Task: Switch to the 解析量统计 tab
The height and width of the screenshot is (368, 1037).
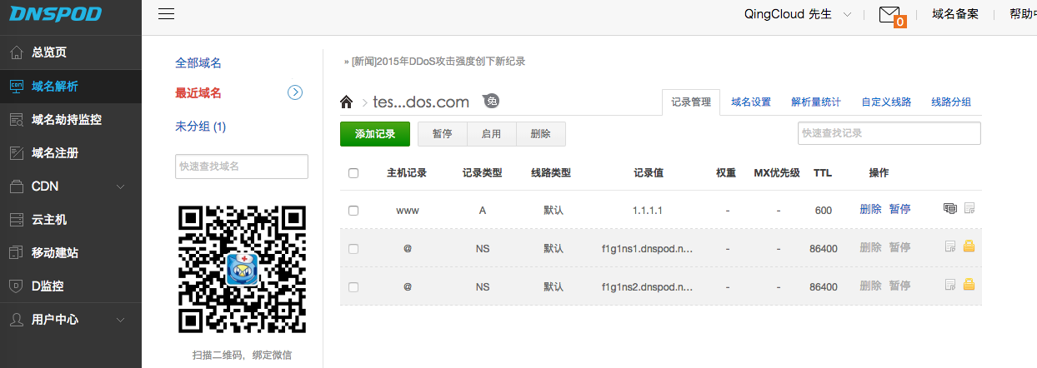Action: point(816,102)
